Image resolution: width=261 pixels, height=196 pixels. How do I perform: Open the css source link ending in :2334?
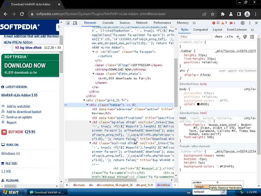235,151
